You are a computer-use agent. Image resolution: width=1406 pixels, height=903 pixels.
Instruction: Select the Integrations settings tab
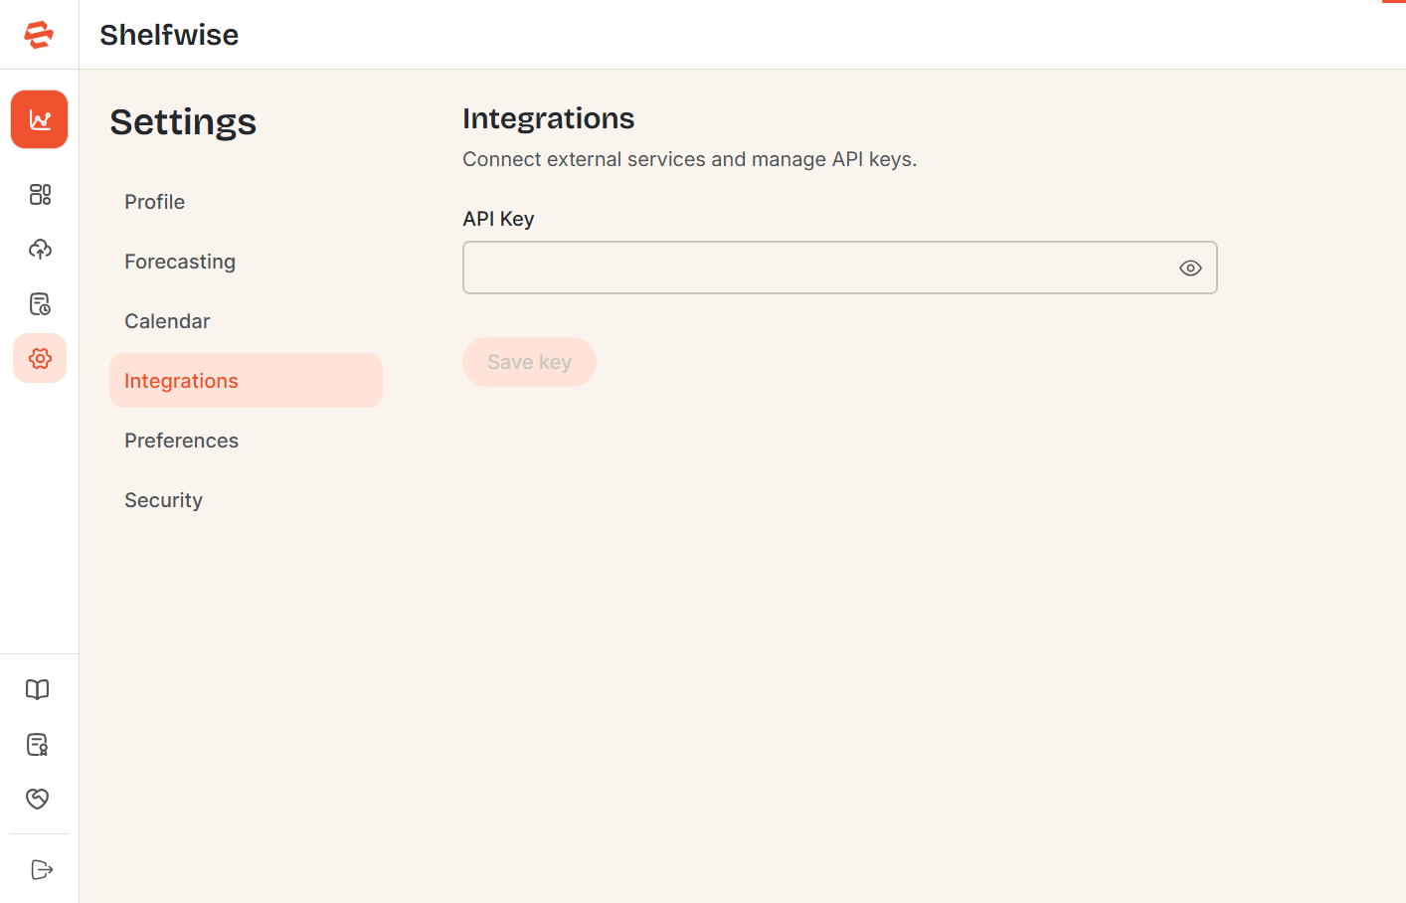click(x=246, y=381)
